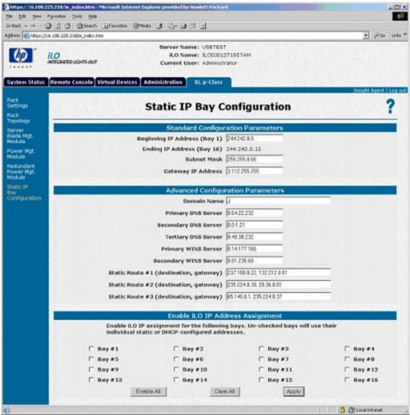Viewport: 410px width, 415px height.
Task: Open the Power Mgt. Module sidebar link
Action: point(21,153)
